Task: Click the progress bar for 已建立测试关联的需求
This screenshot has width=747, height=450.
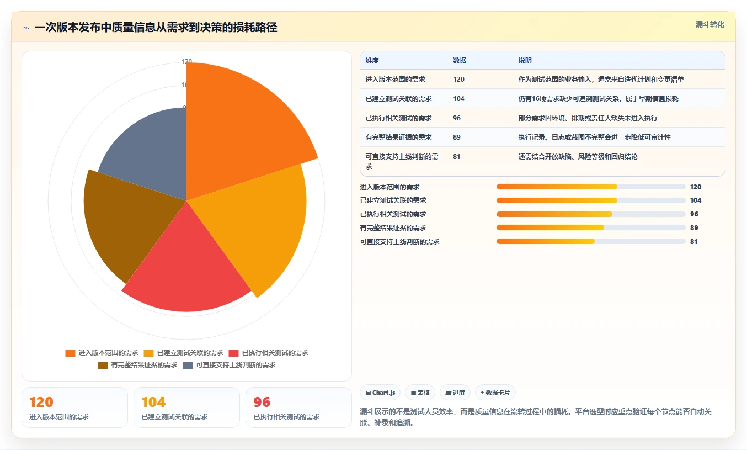Action: [x=591, y=200]
